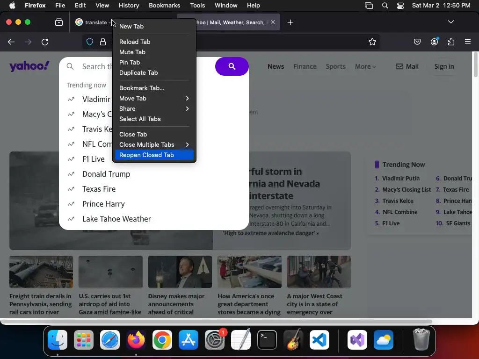Open the History menu in the menu bar

point(129,6)
